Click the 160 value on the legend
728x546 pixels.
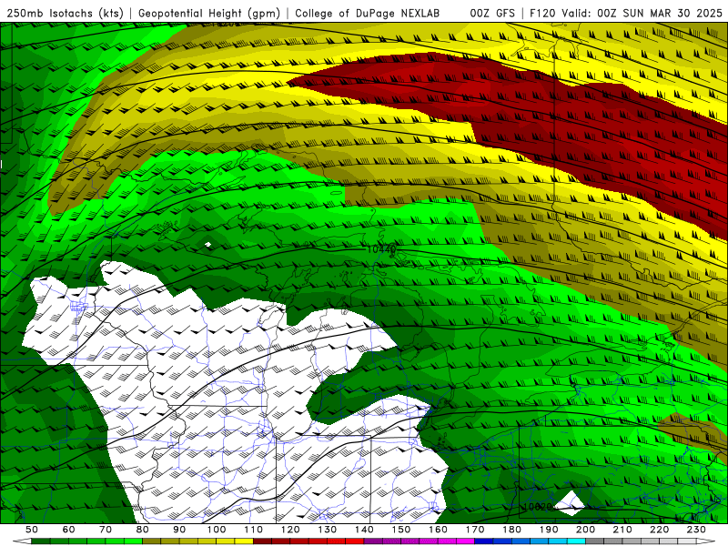click(x=438, y=530)
